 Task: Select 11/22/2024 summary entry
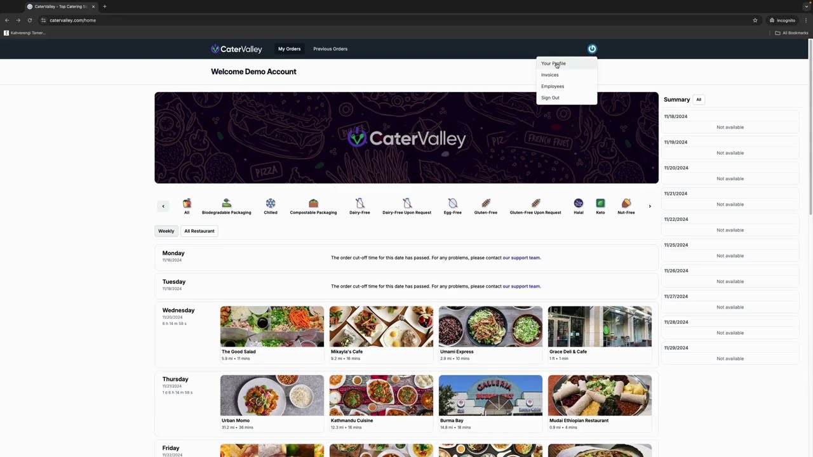coord(730,225)
